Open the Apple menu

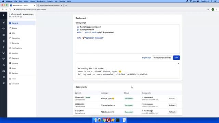pos(3,1)
